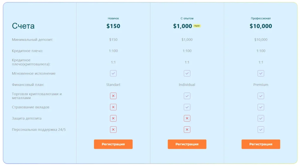Click Страхование вкладов checkmark under С опытом
Screen dimensions: 300x166
click(187, 107)
